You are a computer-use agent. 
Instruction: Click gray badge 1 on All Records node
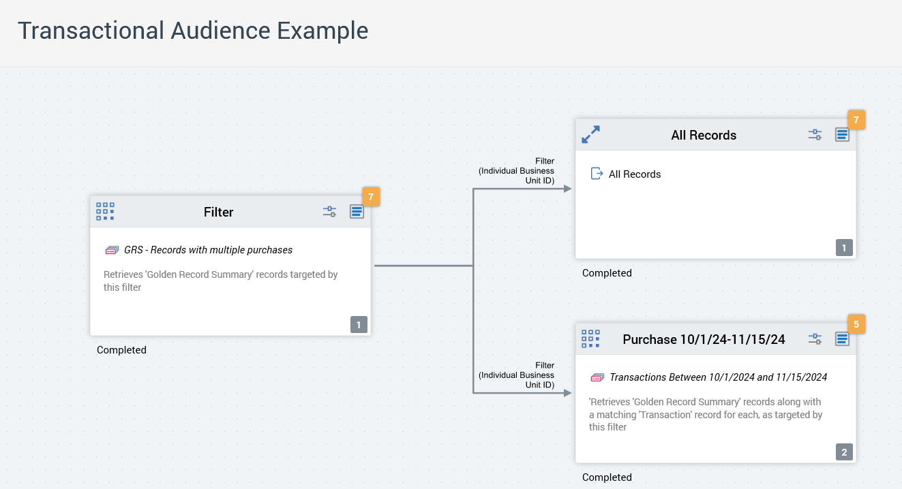point(844,248)
